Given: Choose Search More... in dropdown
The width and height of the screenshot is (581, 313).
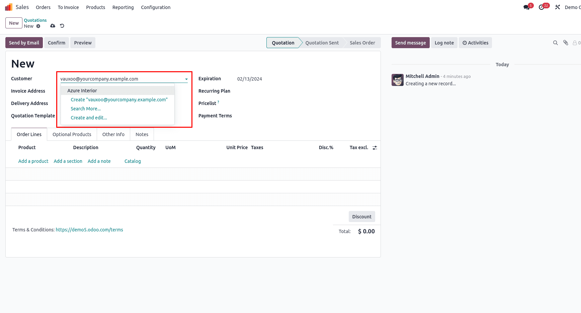Looking at the screenshot, I should [x=86, y=109].
